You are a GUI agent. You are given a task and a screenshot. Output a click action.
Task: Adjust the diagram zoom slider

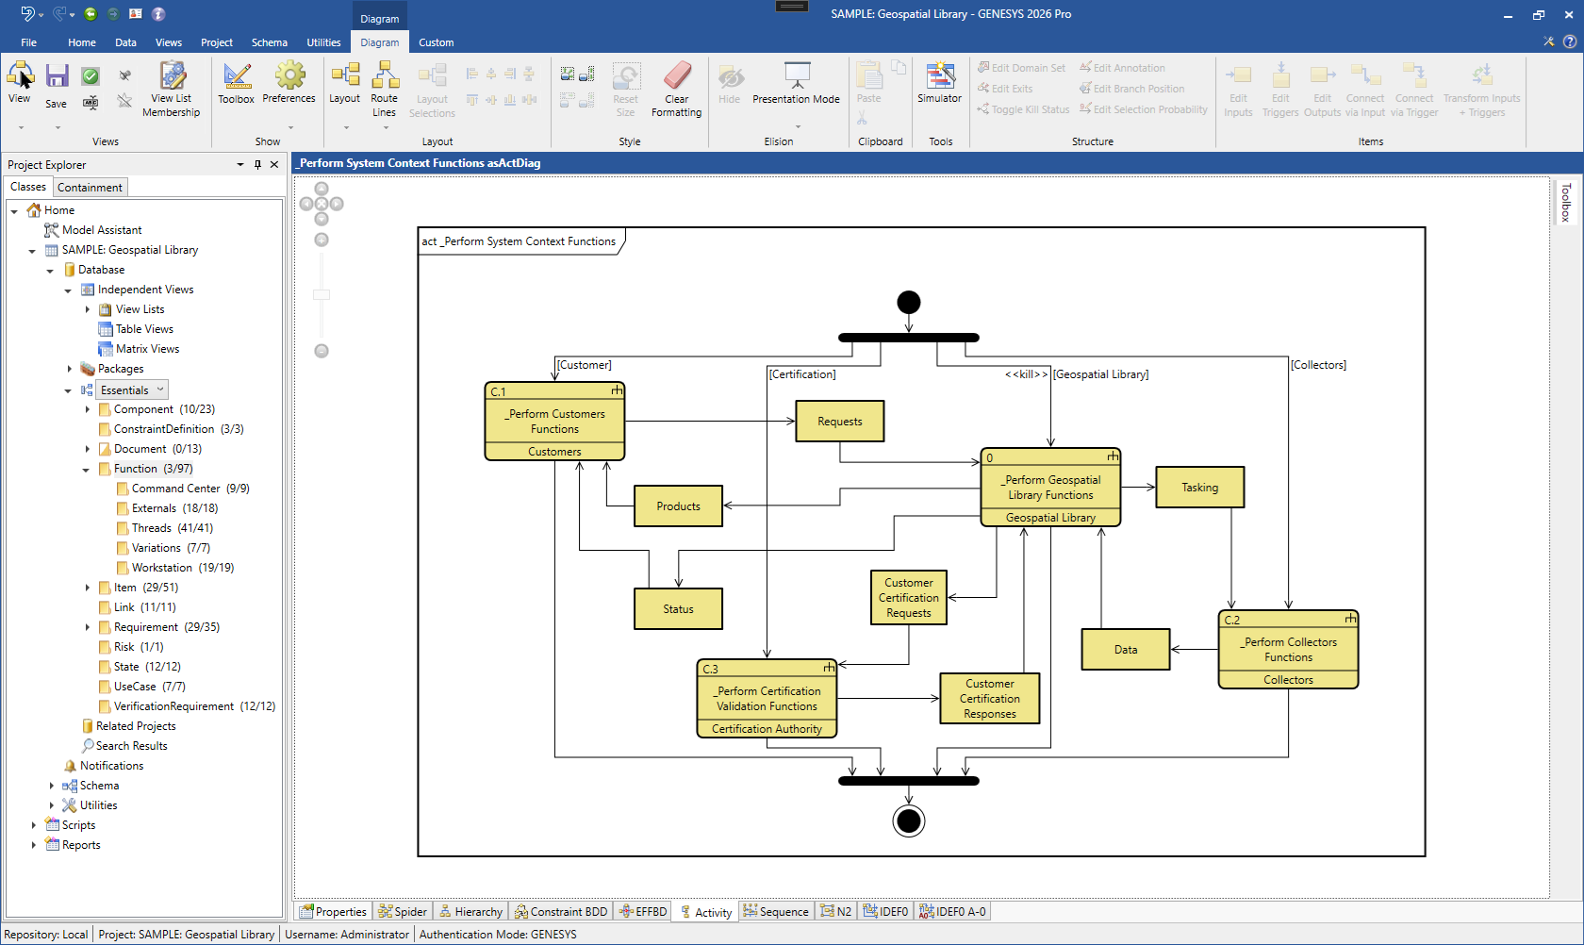point(322,292)
